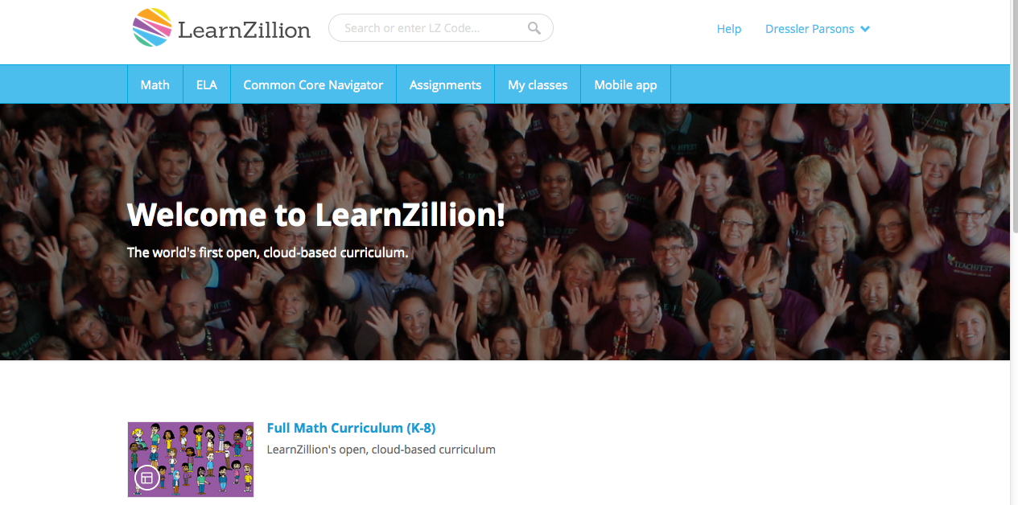The width and height of the screenshot is (1018, 505).
Task: Open the Mobile app tab
Action: tap(625, 84)
